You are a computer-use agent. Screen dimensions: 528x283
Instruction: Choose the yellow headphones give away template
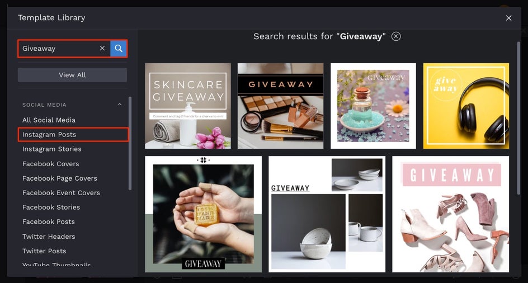[x=466, y=106]
